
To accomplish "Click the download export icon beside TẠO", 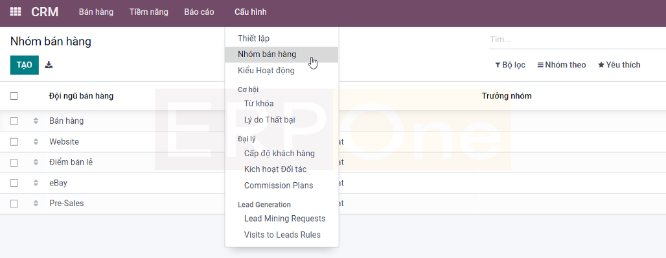I will click(x=49, y=65).
